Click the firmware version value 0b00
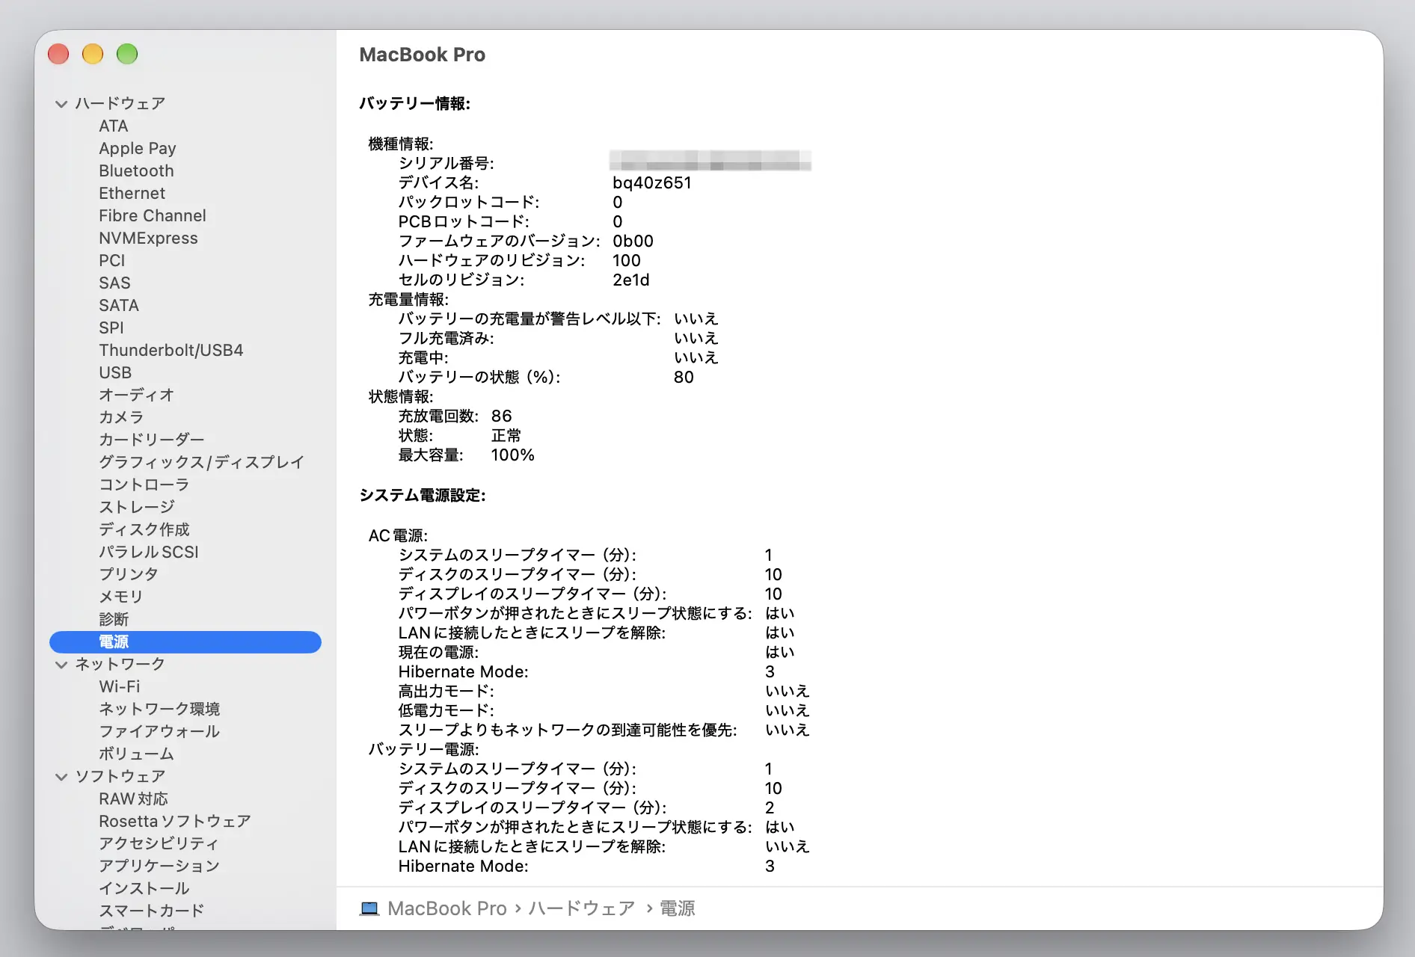The width and height of the screenshot is (1415, 957). (x=633, y=241)
